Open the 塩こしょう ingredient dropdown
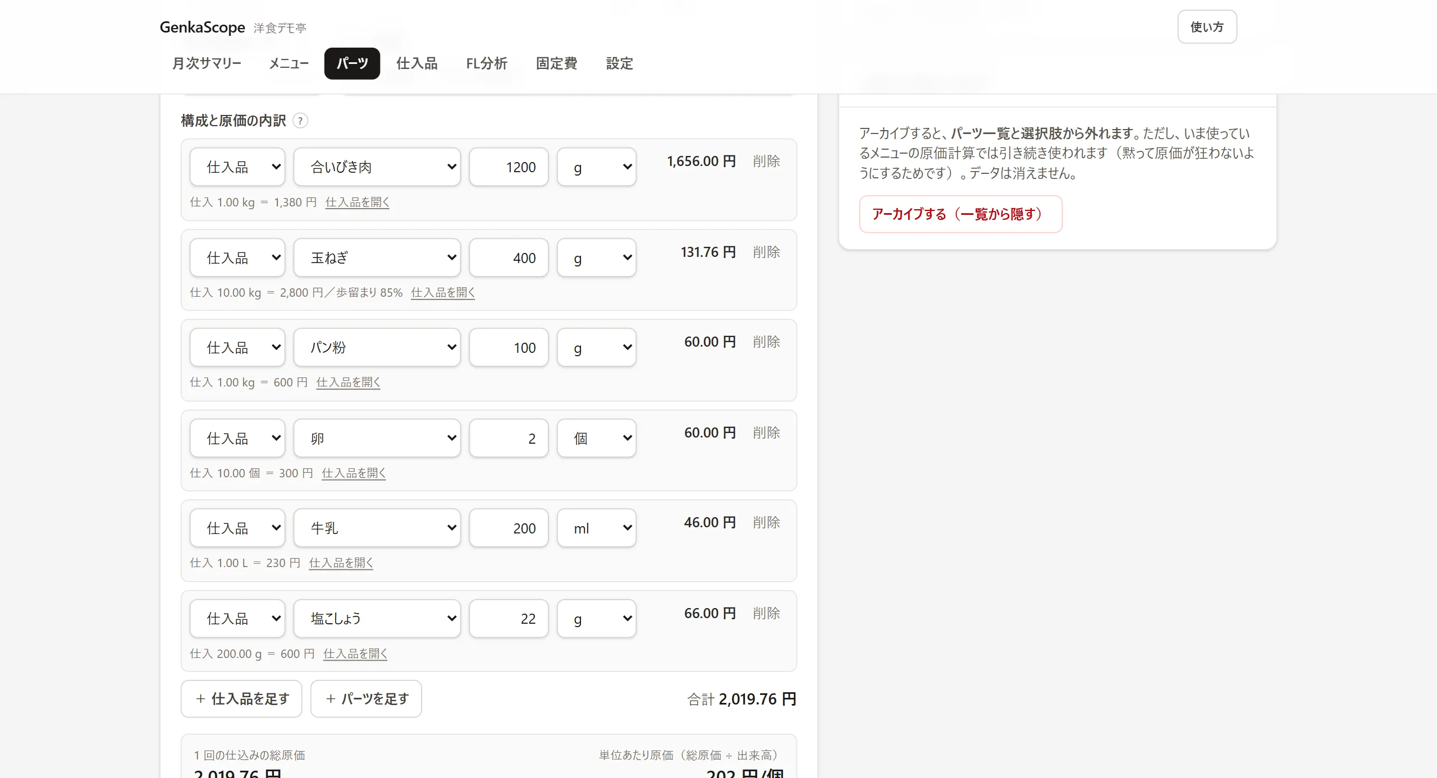The height and width of the screenshot is (778, 1437). click(x=377, y=618)
